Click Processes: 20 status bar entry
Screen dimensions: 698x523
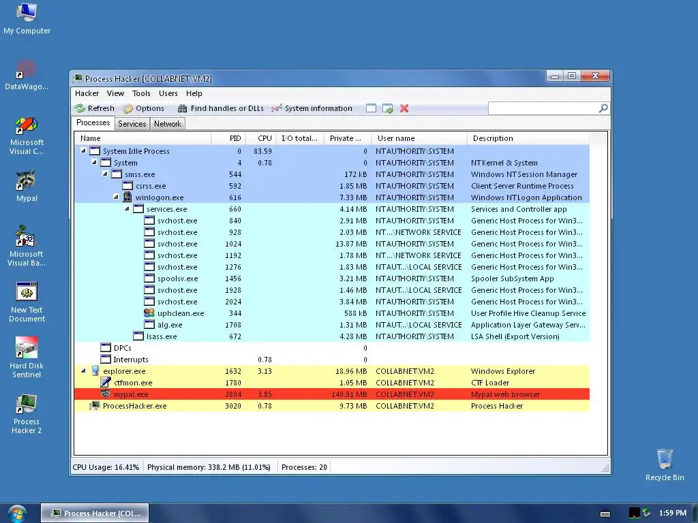304,467
